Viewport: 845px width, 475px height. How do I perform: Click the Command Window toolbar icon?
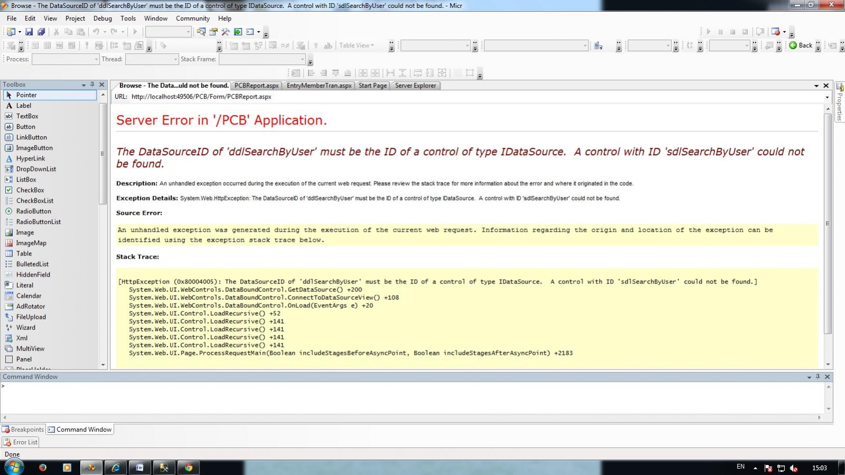(250, 32)
